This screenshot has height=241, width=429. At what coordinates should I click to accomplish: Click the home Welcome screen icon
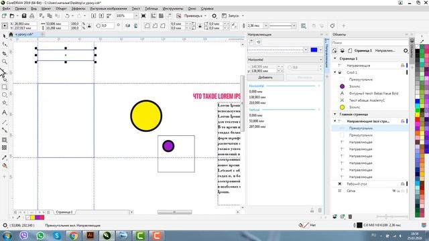[x=11, y=34]
